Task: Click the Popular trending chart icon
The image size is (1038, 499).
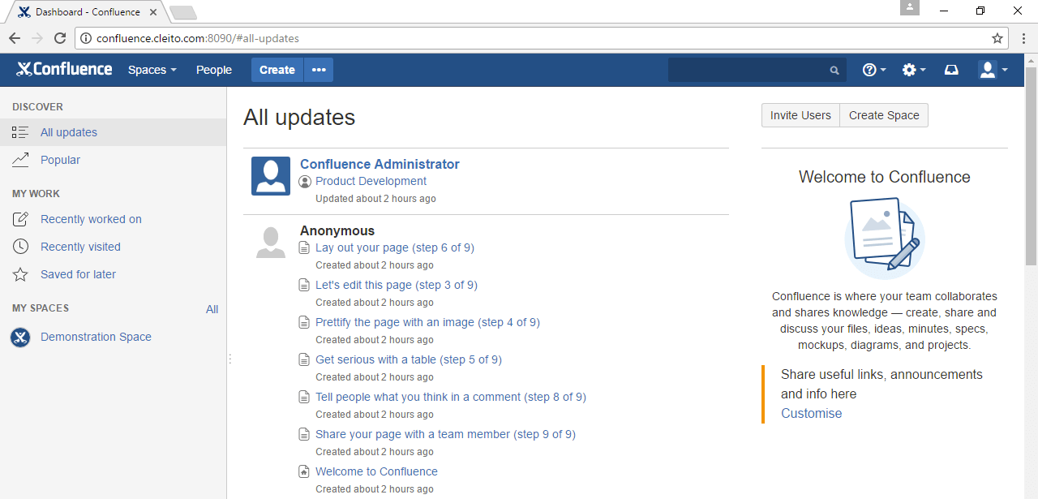Action: pyautogui.click(x=20, y=160)
